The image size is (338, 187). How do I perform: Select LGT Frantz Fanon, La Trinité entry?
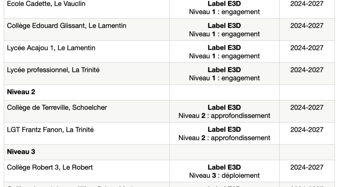(x=50, y=130)
